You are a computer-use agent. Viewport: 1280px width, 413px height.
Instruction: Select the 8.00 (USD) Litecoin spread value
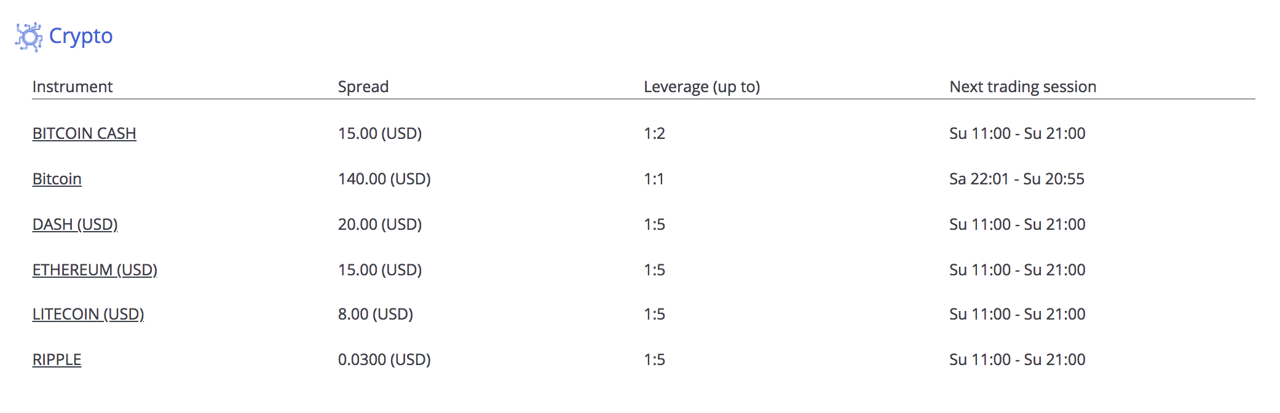376,314
